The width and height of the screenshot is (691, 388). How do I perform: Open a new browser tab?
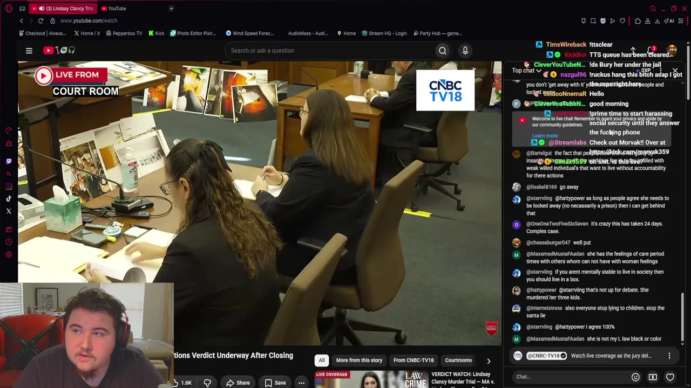point(171,9)
